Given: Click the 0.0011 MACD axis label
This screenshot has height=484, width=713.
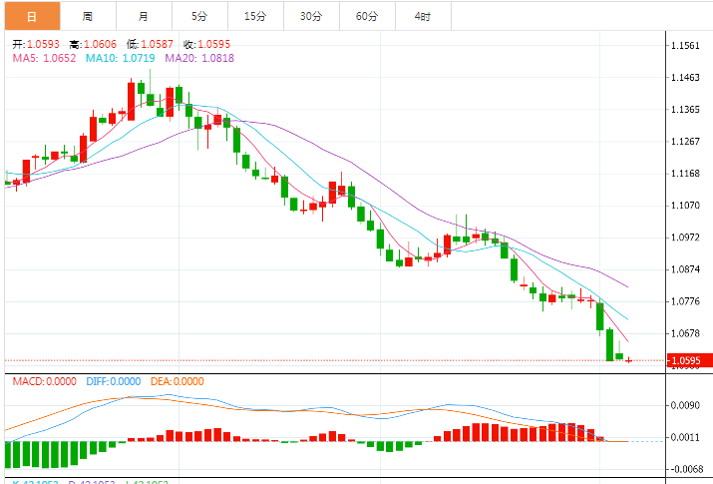Looking at the screenshot, I should [686, 437].
